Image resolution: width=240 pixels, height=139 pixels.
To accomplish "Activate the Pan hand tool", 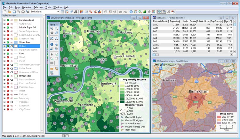I will point(52,33).
